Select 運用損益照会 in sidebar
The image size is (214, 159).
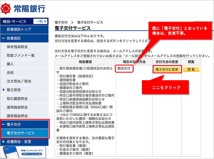pos(24,107)
